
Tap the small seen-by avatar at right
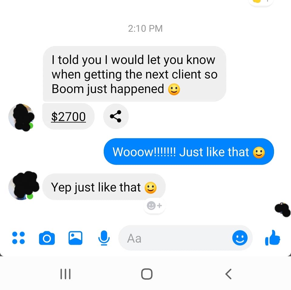[x=282, y=209]
